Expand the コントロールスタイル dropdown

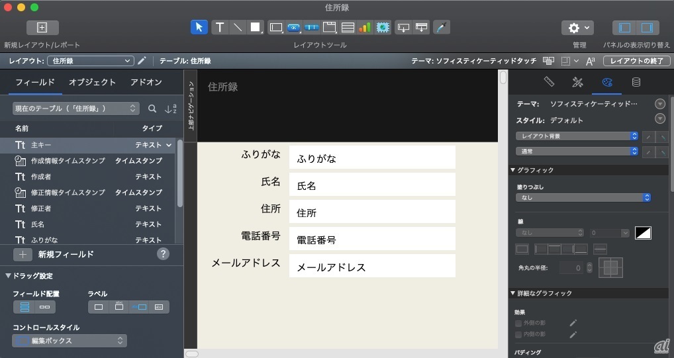(x=70, y=341)
